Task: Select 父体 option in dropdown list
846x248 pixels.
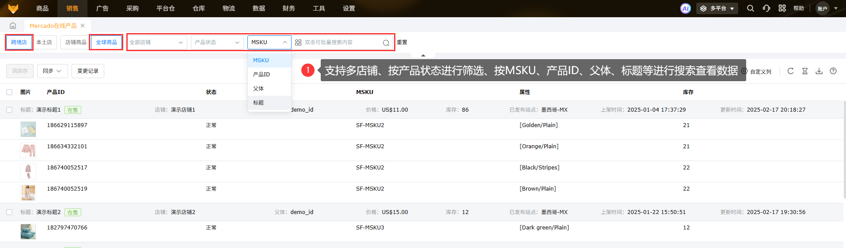Action: click(x=269, y=89)
